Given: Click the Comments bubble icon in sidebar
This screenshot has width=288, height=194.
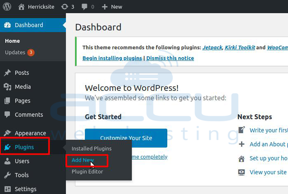Looking at the screenshot, I should [7, 115].
